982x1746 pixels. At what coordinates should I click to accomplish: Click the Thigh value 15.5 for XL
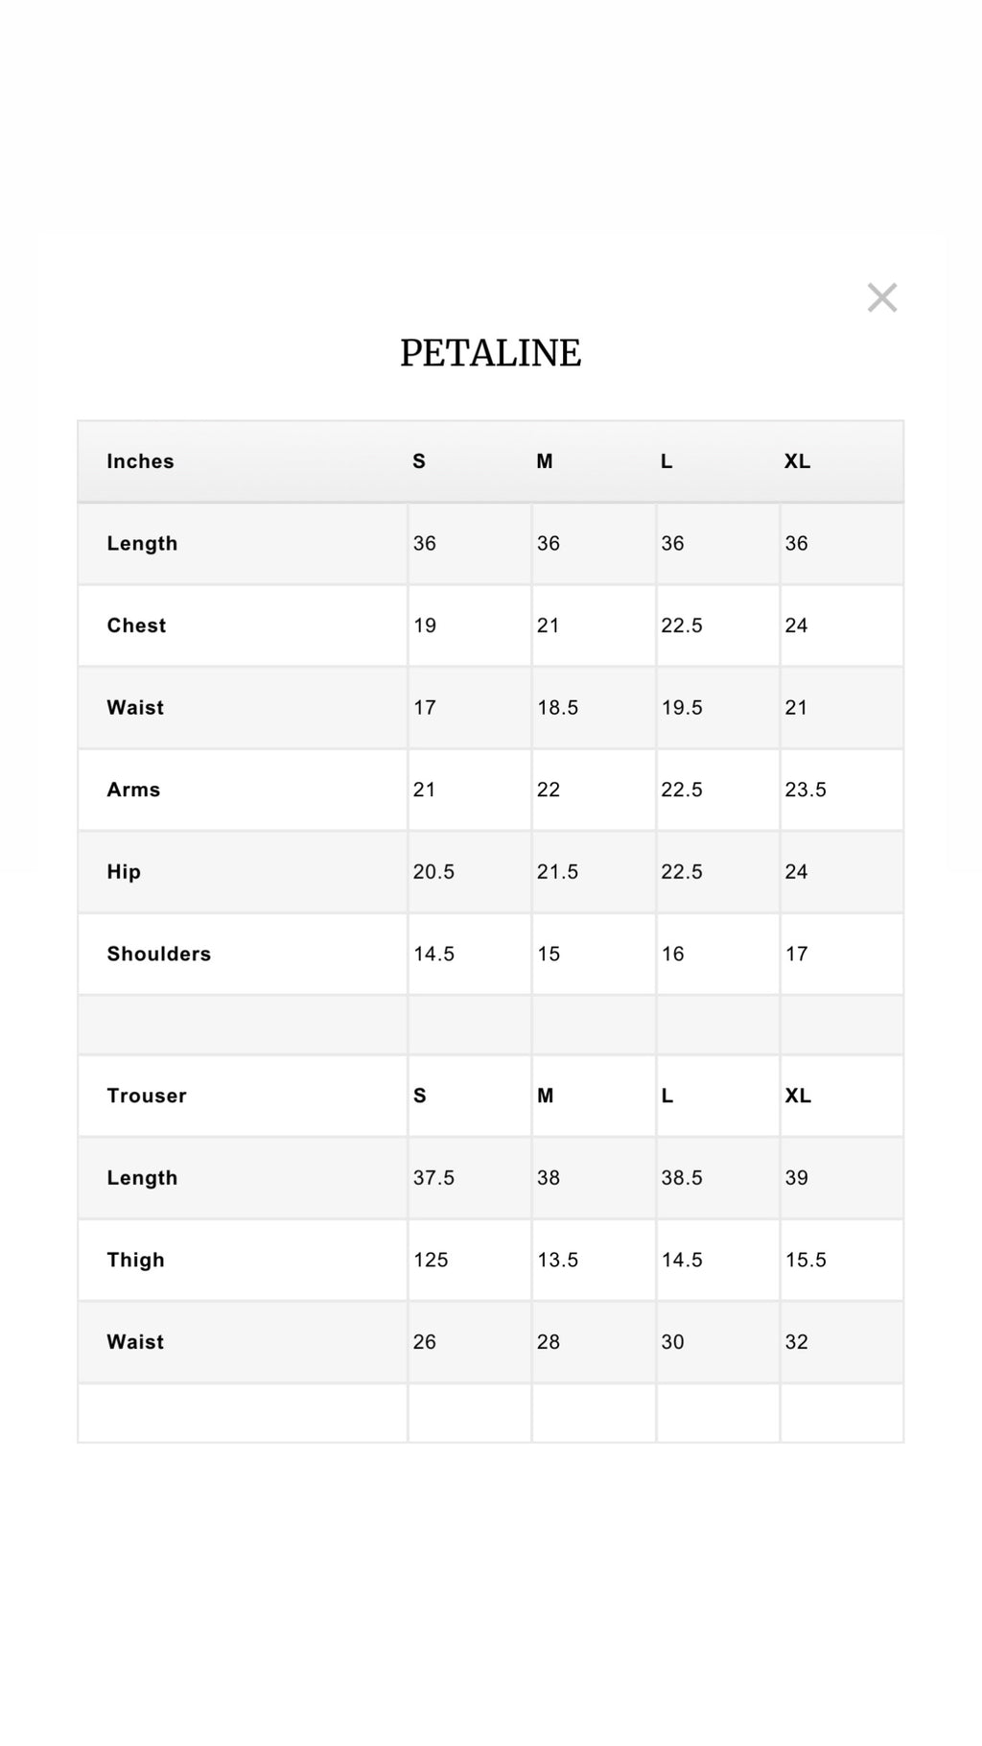[x=806, y=1260]
